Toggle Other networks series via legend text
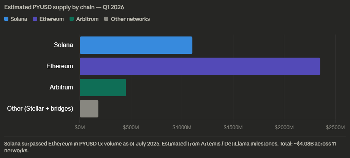 point(130,19)
